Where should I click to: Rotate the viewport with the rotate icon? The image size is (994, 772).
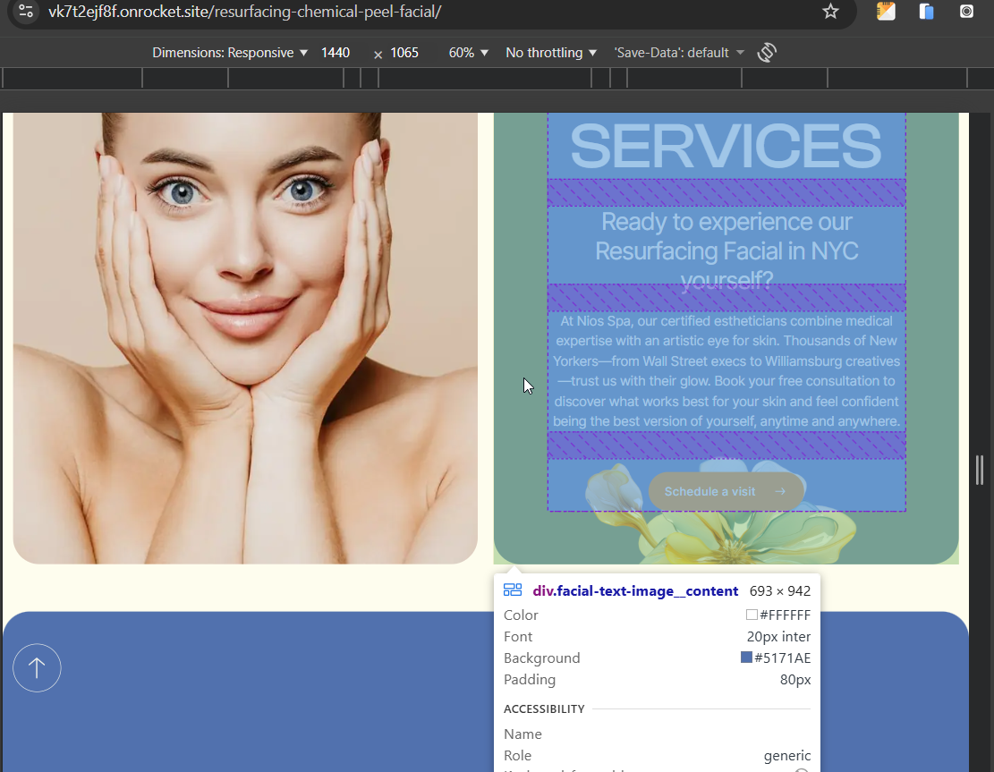pos(767,53)
